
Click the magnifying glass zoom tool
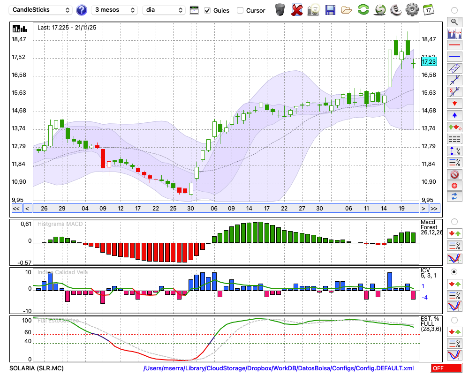[454, 22]
